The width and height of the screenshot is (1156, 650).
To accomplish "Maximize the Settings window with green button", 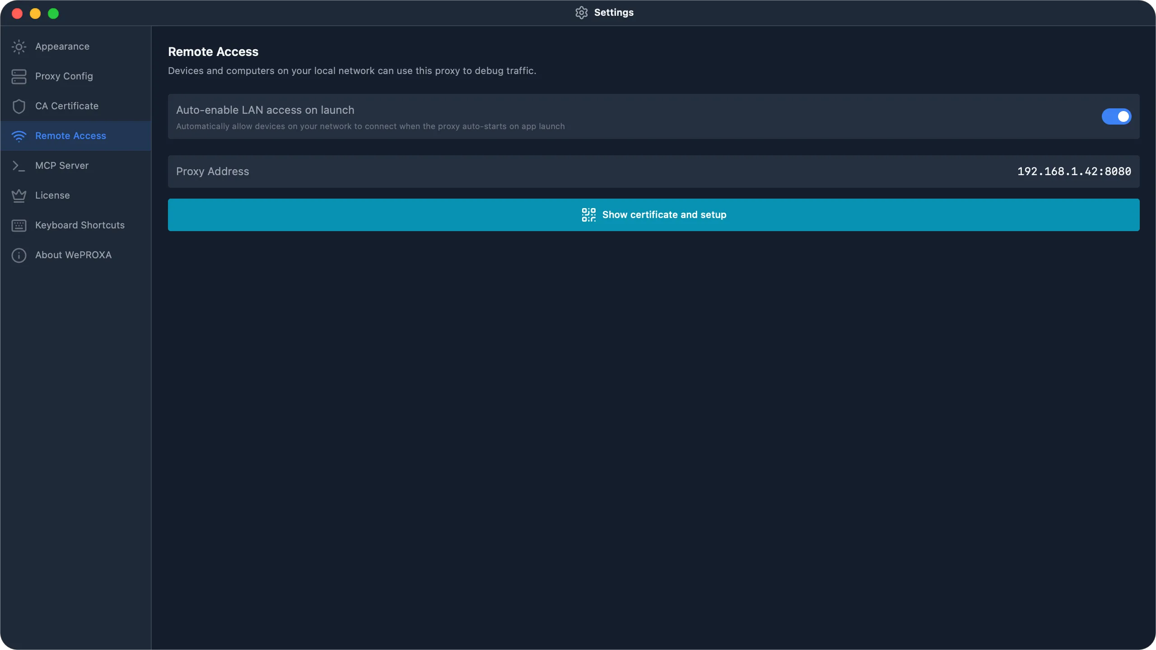I will coord(53,14).
